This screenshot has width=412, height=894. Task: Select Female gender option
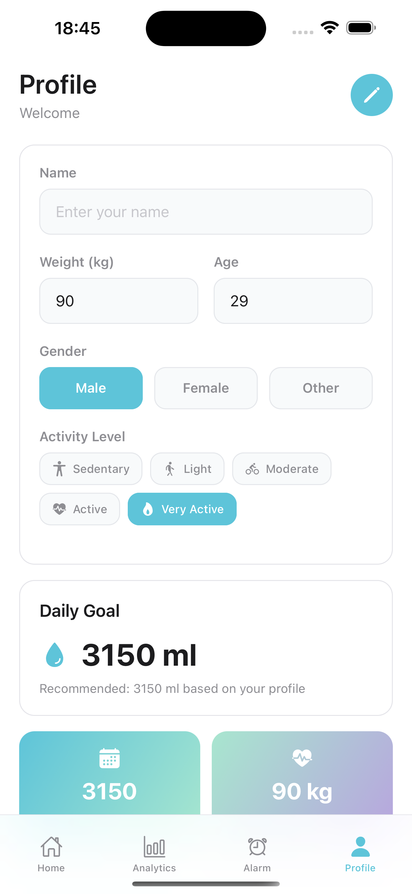pos(206,388)
